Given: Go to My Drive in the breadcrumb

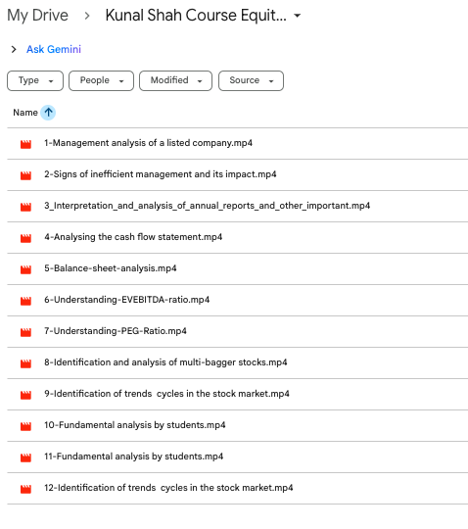Looking at the screenshot, I should pyautogui.click(x=37, y=16).
